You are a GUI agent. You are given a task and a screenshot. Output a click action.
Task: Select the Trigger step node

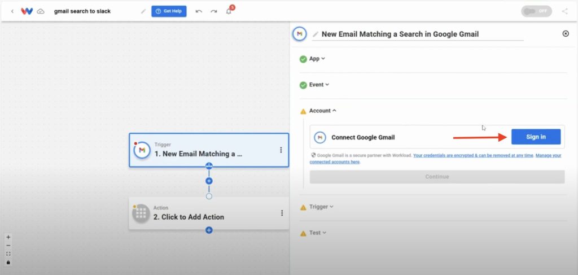(x=209, y=150)
